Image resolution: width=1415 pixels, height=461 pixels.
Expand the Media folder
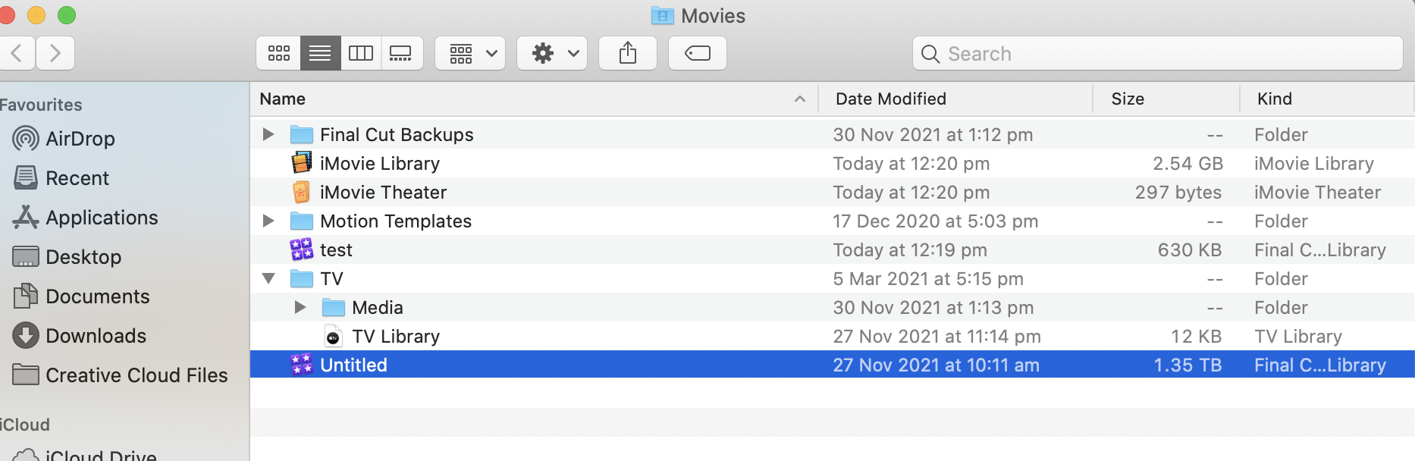(x=300, y=307)
